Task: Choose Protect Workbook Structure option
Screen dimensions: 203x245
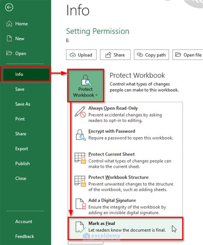Action: pyautogui.click(x=125, y=183)
